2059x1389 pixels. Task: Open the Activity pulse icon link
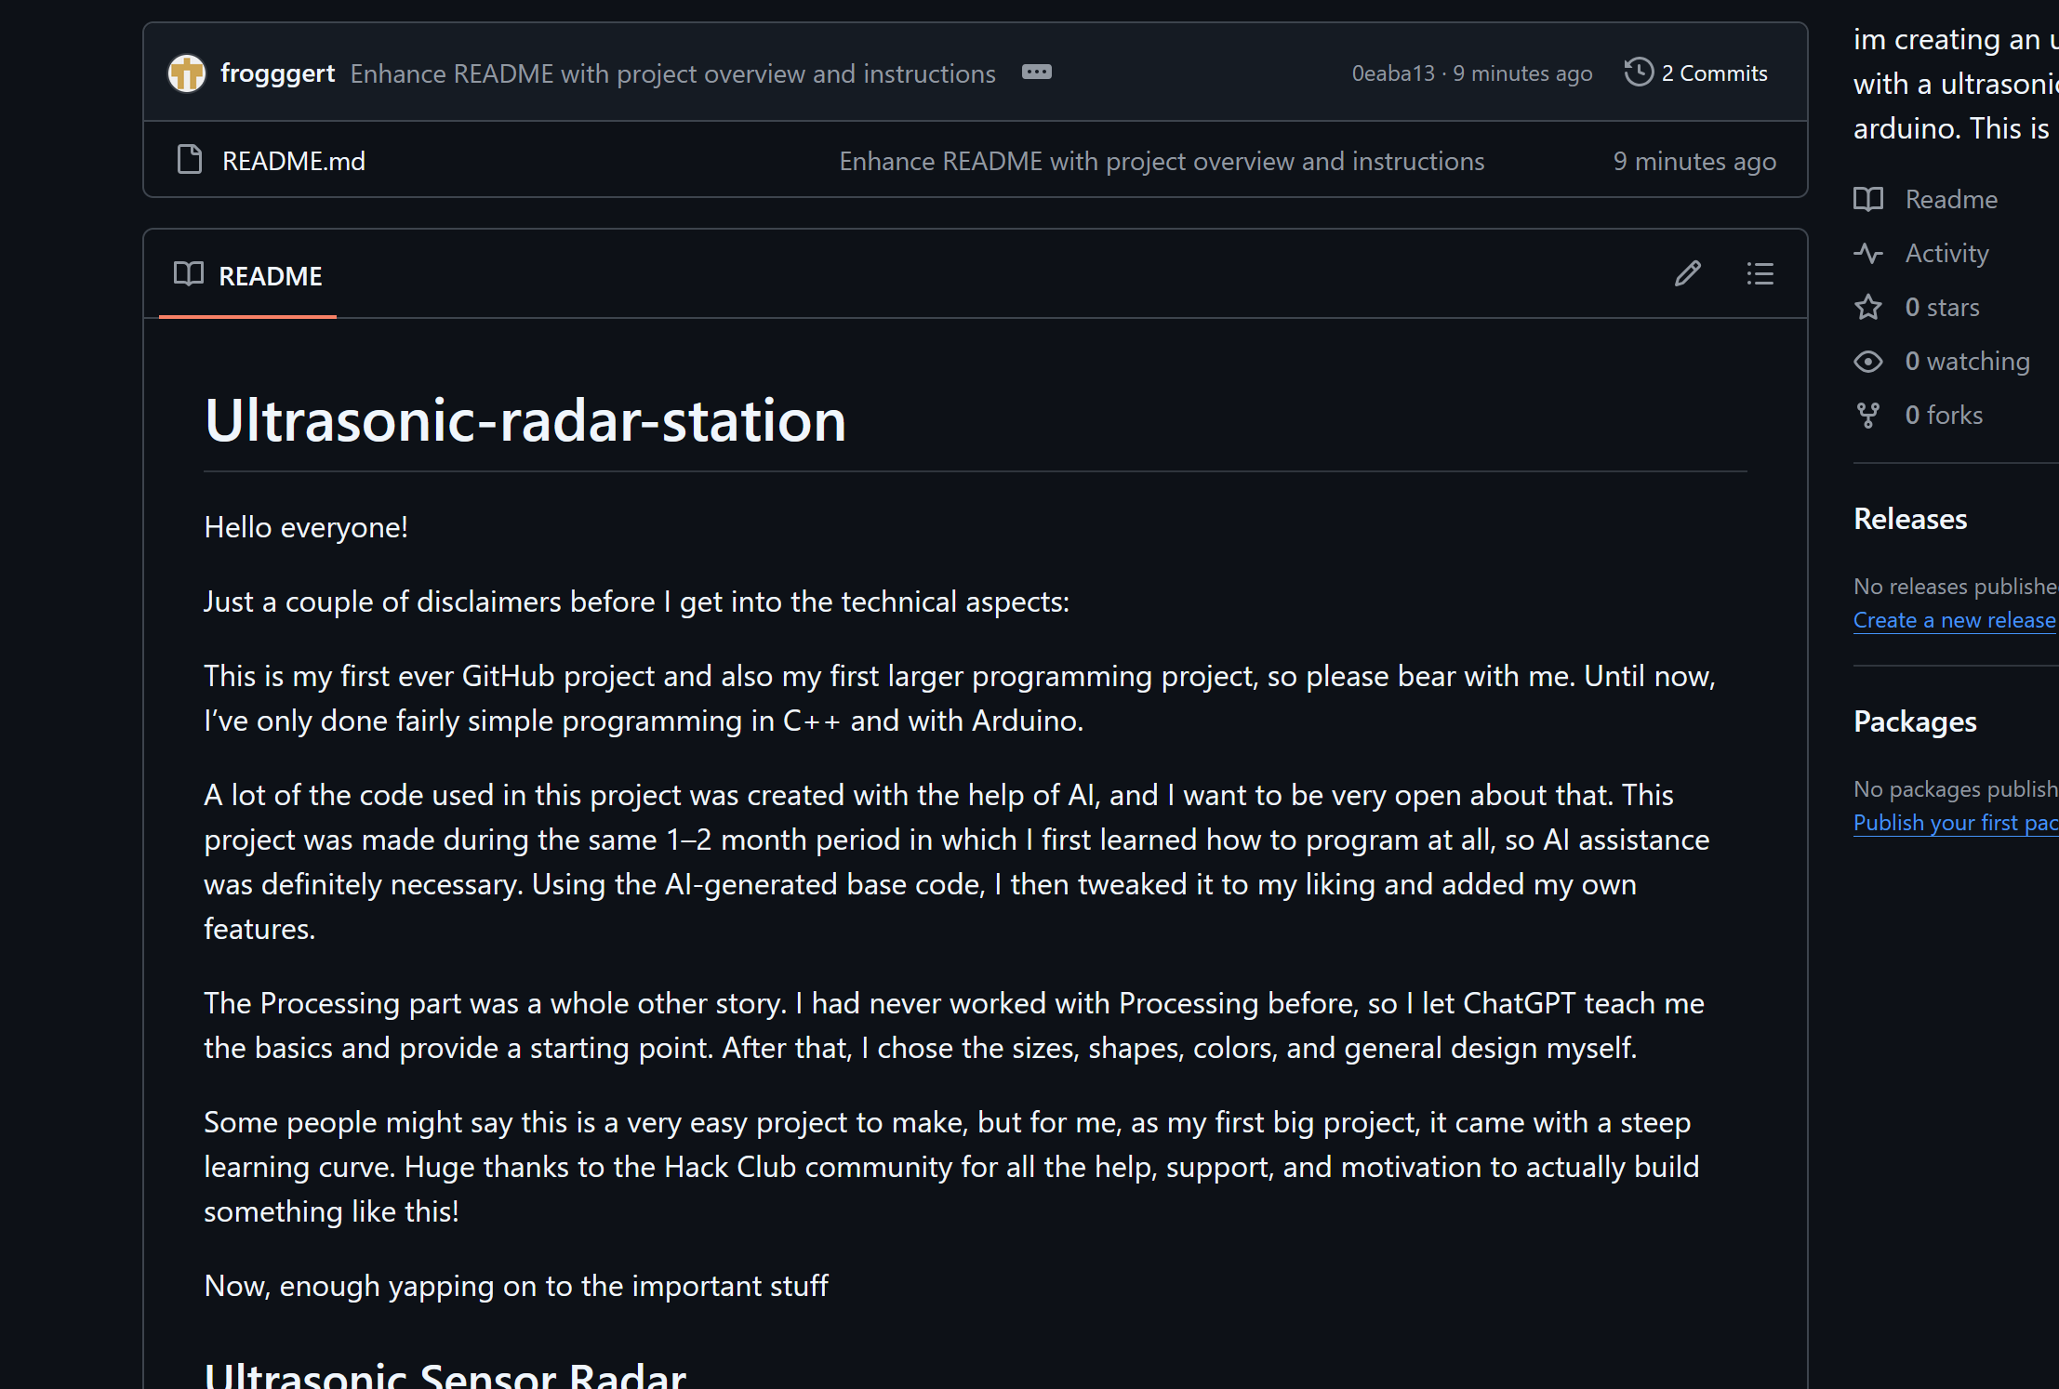point(1868,253)
